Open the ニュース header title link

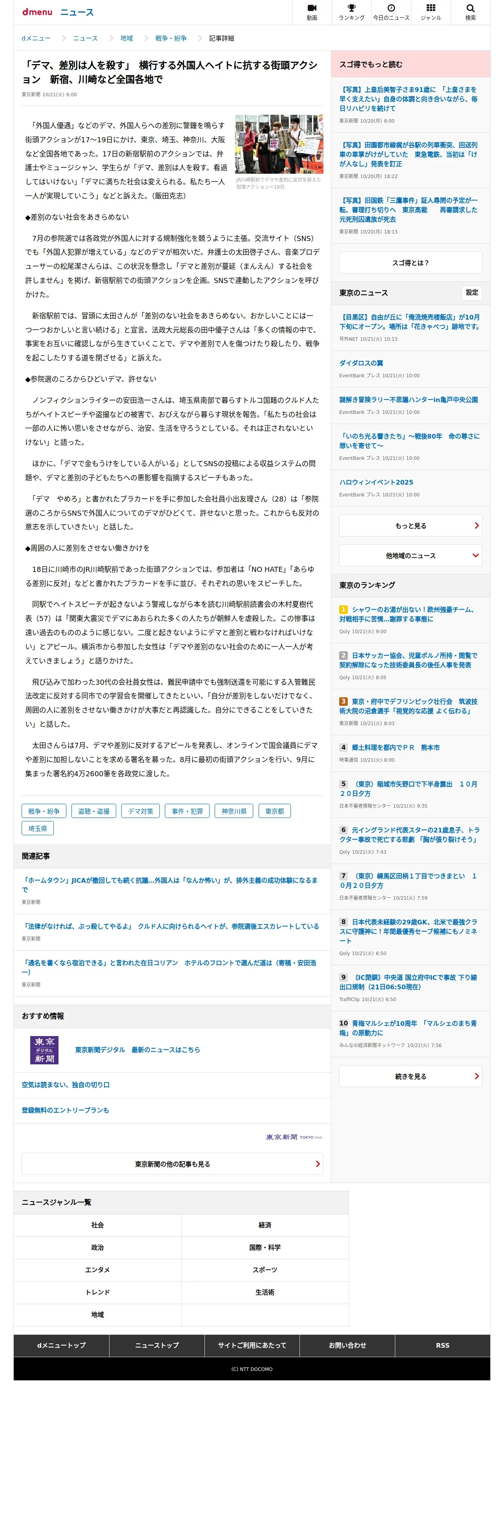point(77,12)
